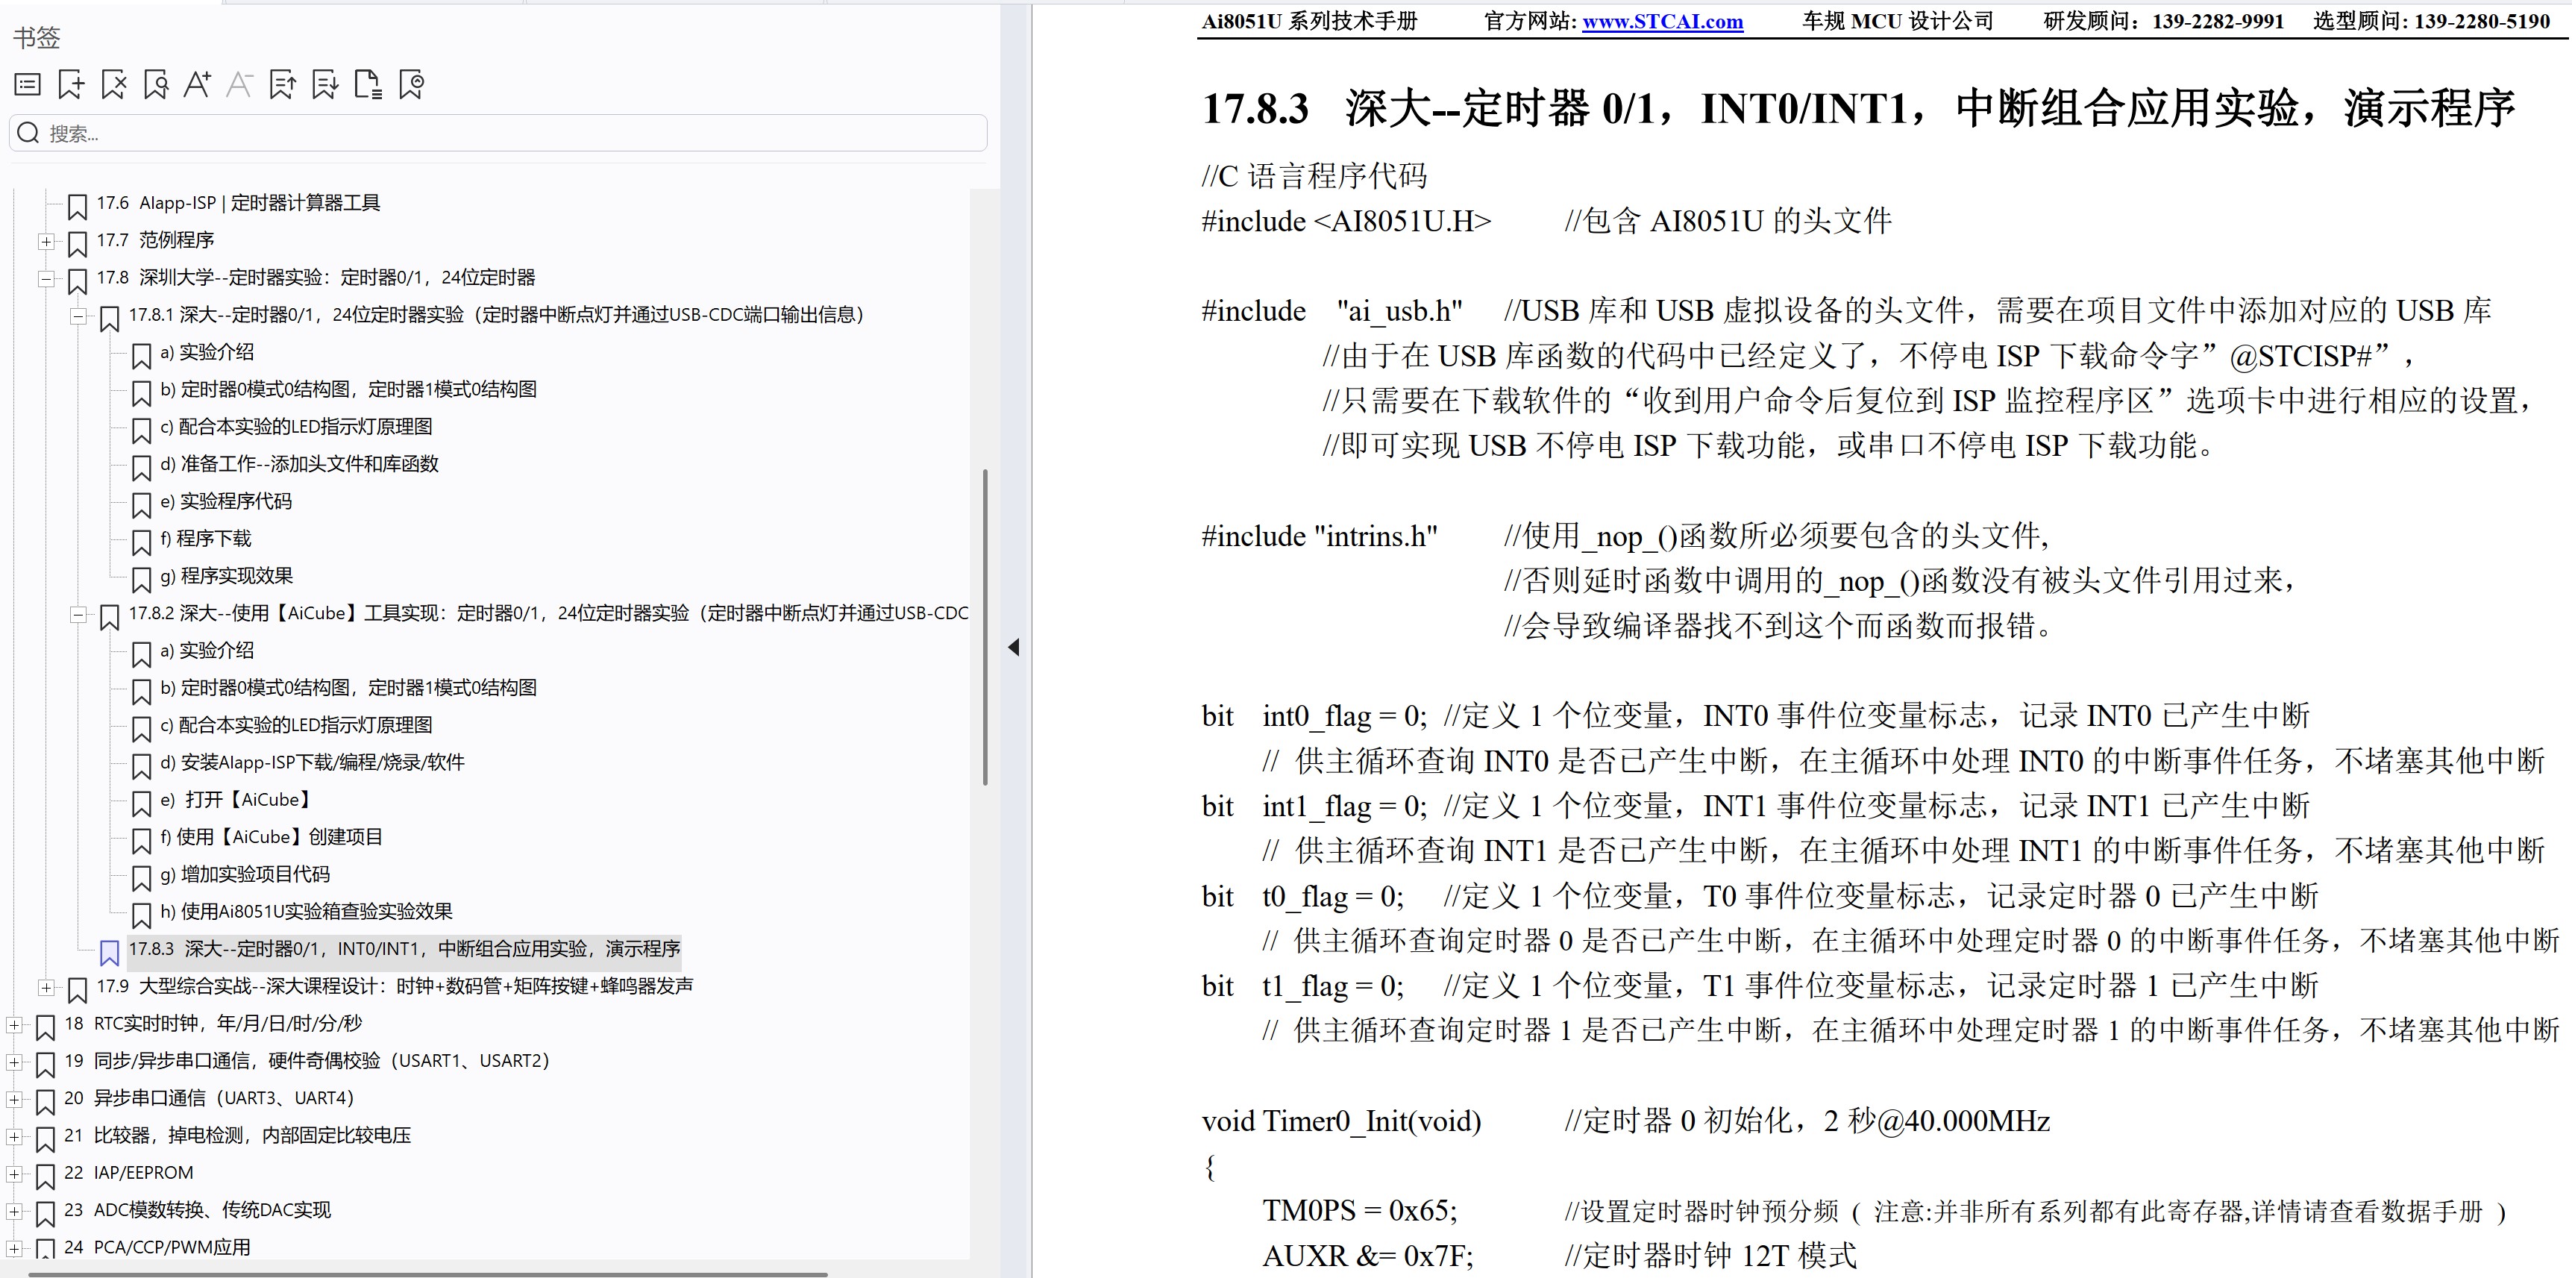The width and height of the screenshot is (2572, 1278).
Task: Open bookmark 'h) 使用Ai8051U实验箱查验实验效果'
Action: pyautogui.click(x=307, y=912)
